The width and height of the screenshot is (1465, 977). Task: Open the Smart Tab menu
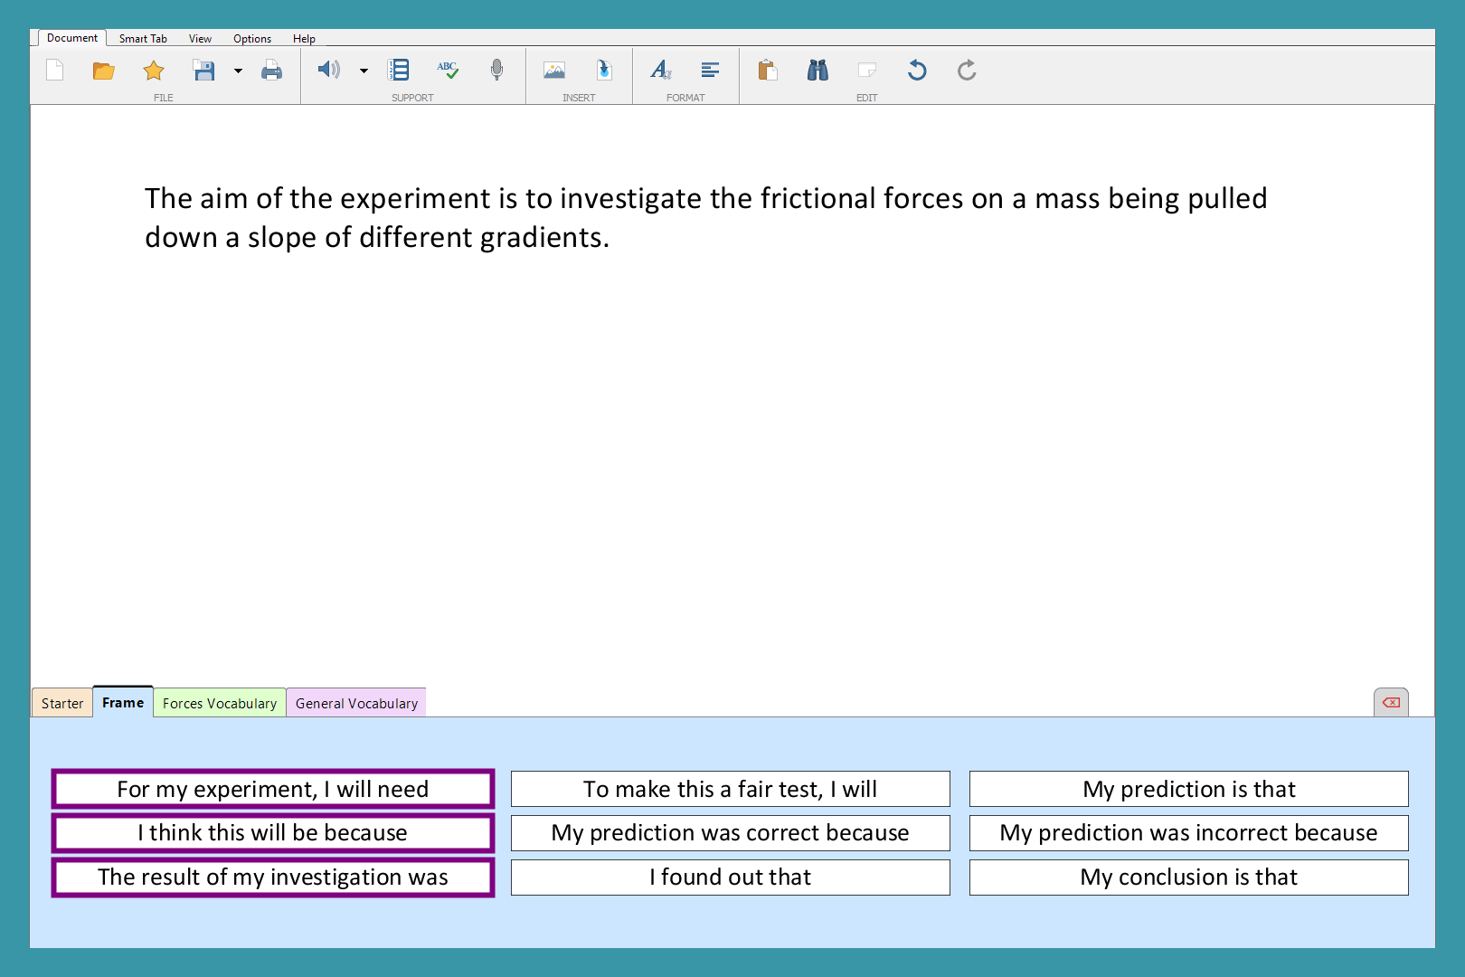pyautogui.click(x=143, y=39)
